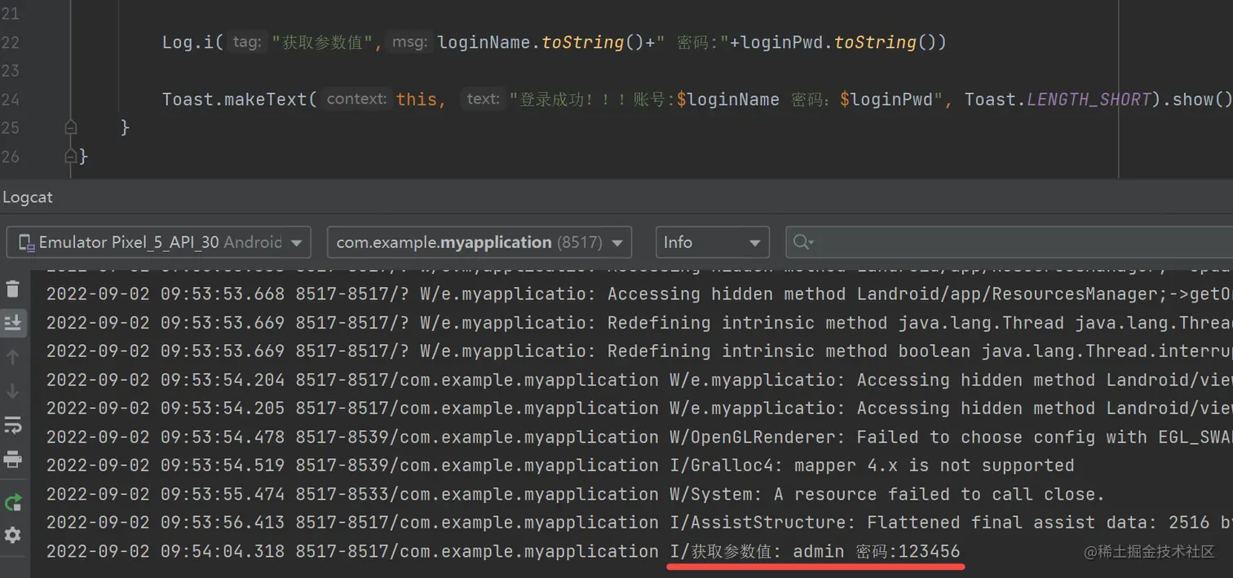The image size is (1233, 578).
Task: Open the Info log level dropdown
Action: [x=712, y=242]
